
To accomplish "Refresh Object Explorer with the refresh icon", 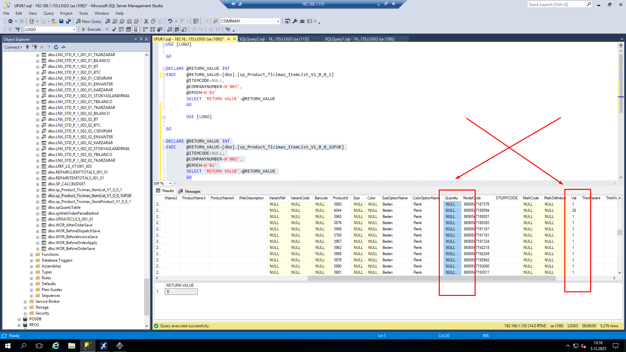I will (56, 47).
